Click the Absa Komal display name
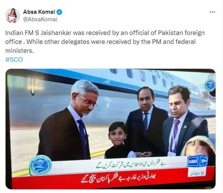This screenshot has width=223, height=193. coord(39,12)
